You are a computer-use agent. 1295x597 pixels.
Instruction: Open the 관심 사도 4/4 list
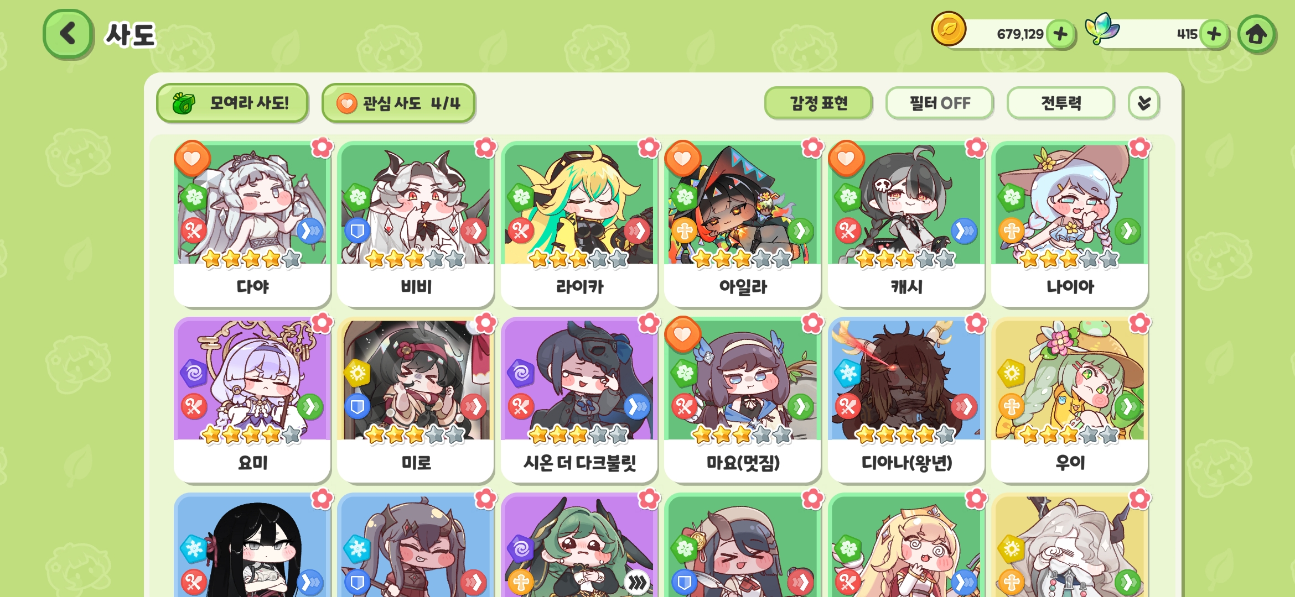tap(398, 103)
